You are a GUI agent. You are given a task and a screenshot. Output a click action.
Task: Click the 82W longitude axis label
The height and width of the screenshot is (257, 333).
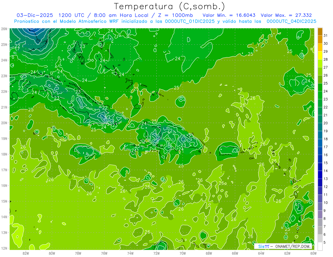[26, 253]
